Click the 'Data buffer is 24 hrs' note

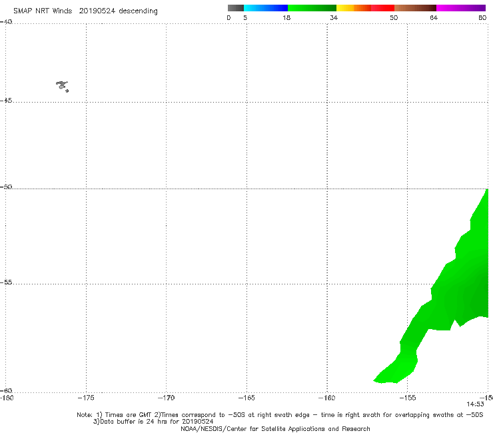point(153,422)
